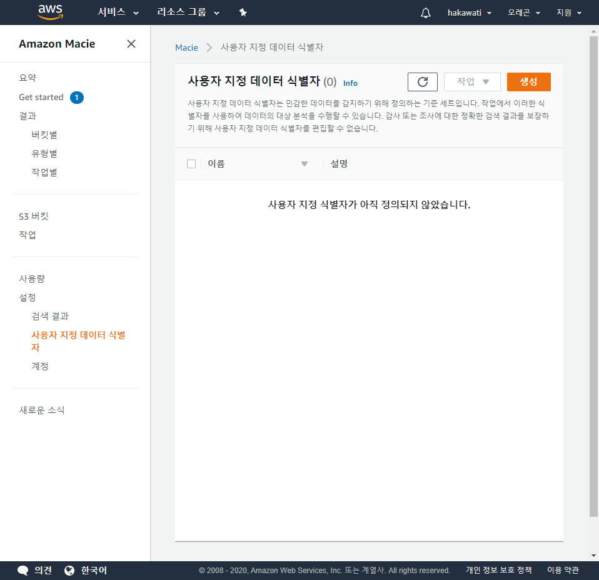599x580 pixels.
Task: Open the 오레곤 region selector
Action: (524, 13)
